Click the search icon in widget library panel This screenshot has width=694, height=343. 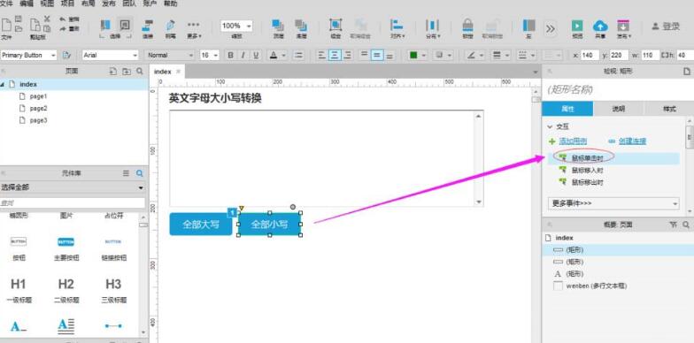140,173
